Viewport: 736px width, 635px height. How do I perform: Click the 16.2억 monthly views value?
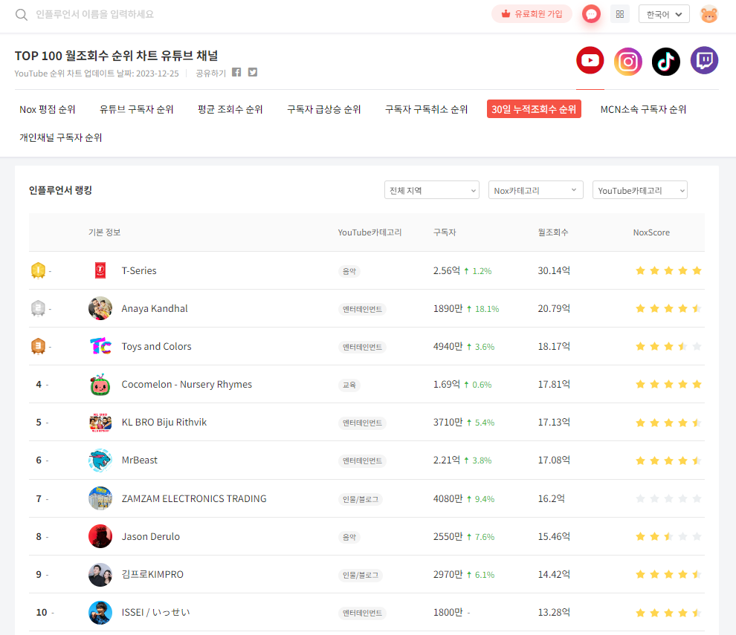(x=551, y=498)
